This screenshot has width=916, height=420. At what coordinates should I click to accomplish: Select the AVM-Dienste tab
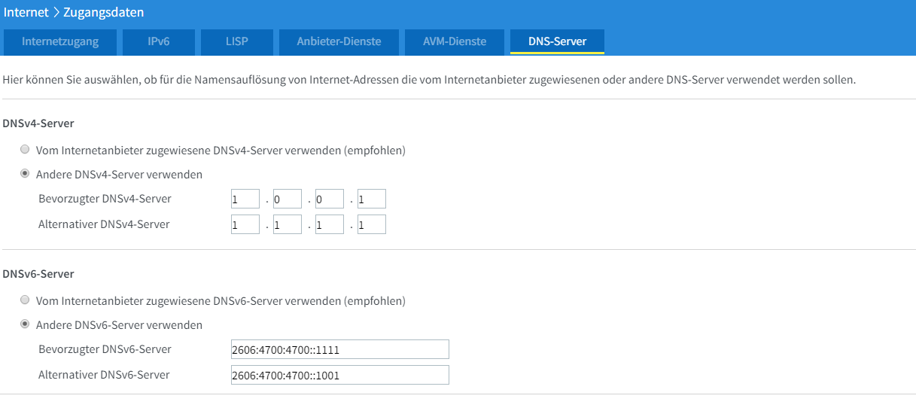455,42
